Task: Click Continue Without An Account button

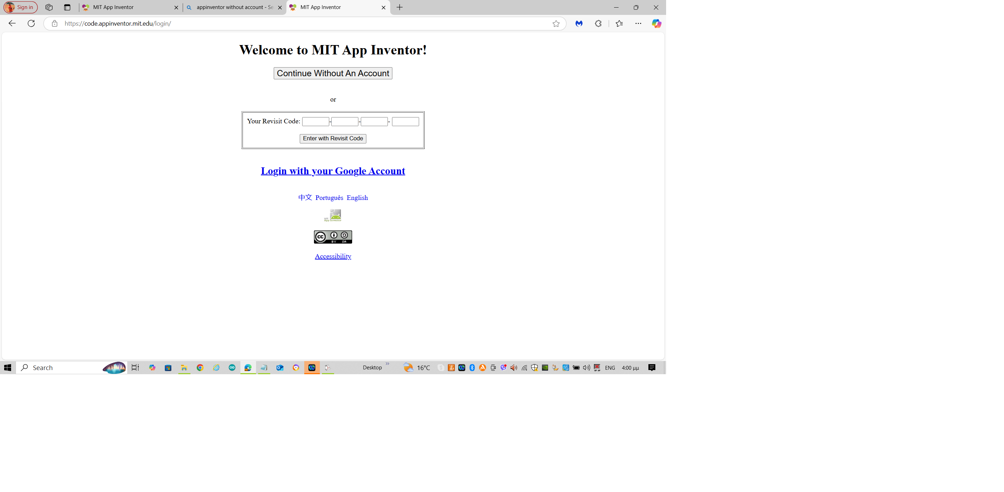Action: pos(333,73)
